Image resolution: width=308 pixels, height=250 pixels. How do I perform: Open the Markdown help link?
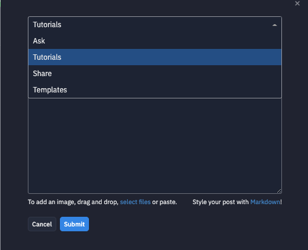(x=265, y=202)
